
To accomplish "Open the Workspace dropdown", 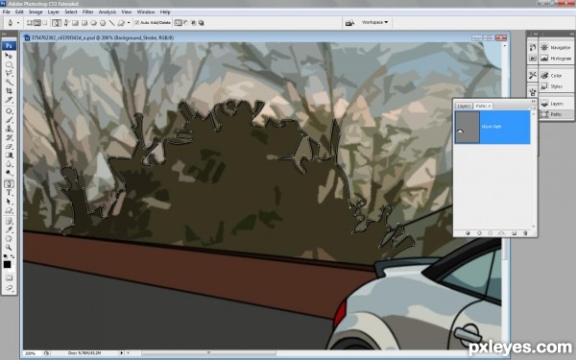I will coord(374,22).
